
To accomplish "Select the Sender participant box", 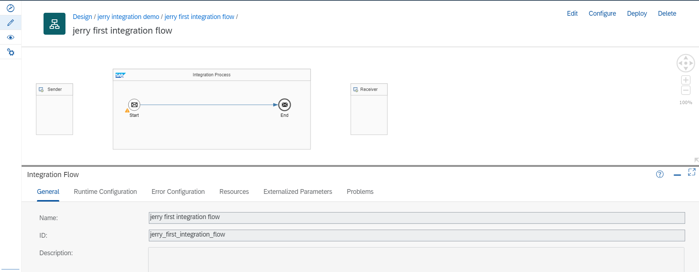I will click(55, 109).
